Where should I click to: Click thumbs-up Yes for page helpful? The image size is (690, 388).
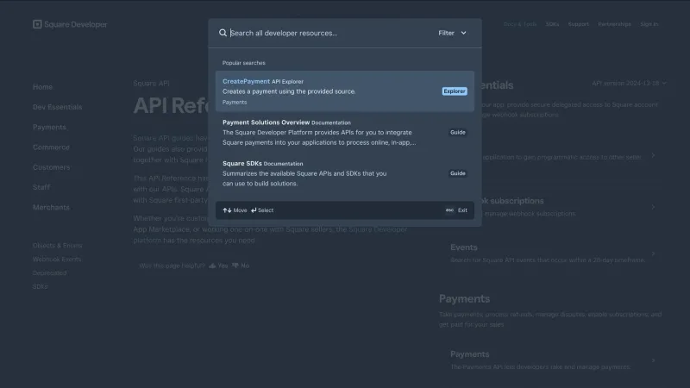tap(219, 266)
